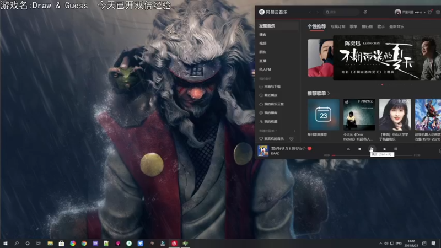
Task: Toggle loop playback mode icon
Action: point(348,149)
